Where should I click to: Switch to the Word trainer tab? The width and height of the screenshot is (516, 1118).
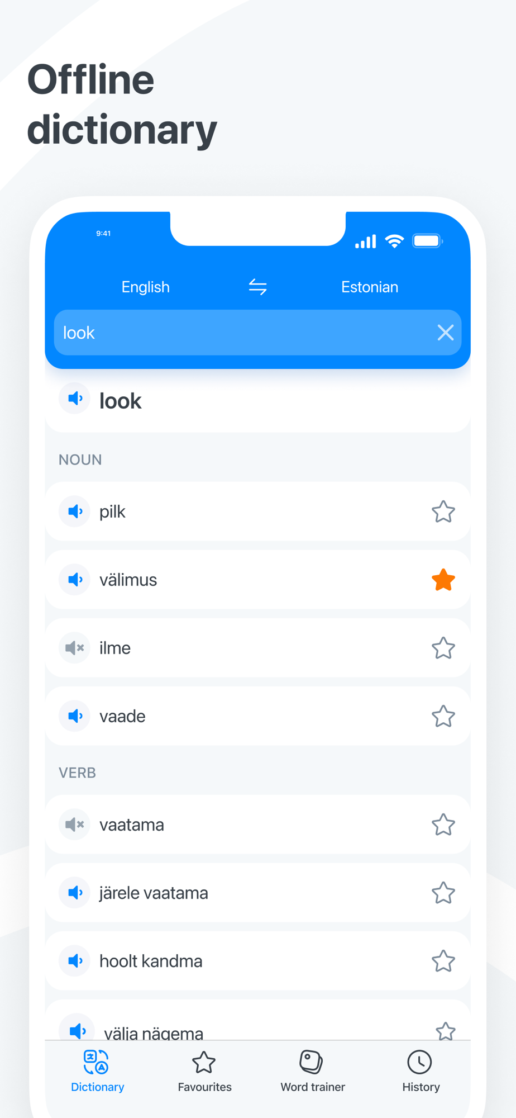point(313,1072)
